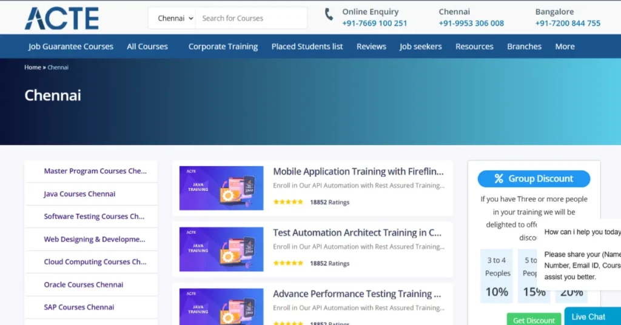Open Java Courses Chennai in sidebar
Screen dimensions: 621x325
[79, 194]
